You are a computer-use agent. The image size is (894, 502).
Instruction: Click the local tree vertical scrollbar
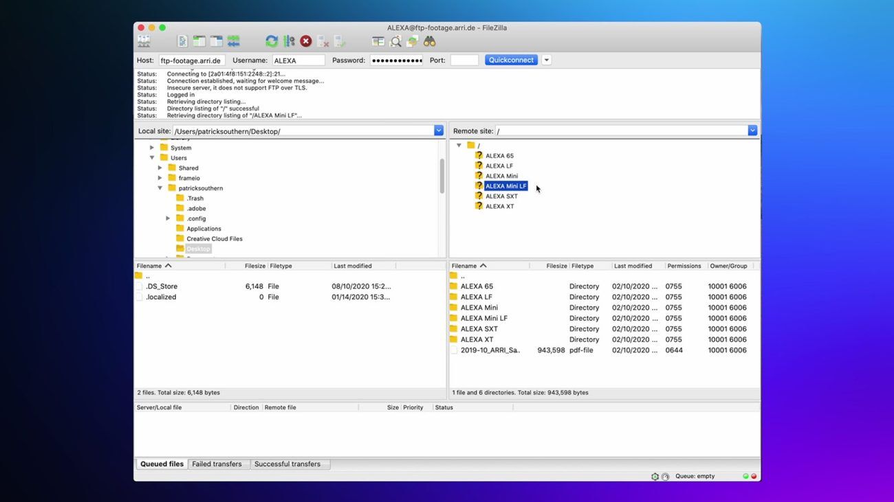(441, 176)
